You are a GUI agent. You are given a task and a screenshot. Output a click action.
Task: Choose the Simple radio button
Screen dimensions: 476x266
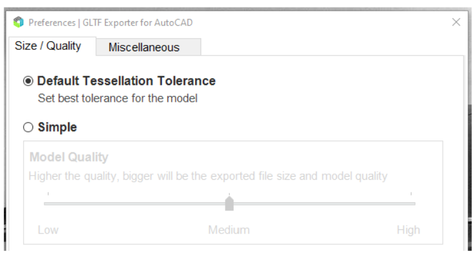tap(28, 127)
